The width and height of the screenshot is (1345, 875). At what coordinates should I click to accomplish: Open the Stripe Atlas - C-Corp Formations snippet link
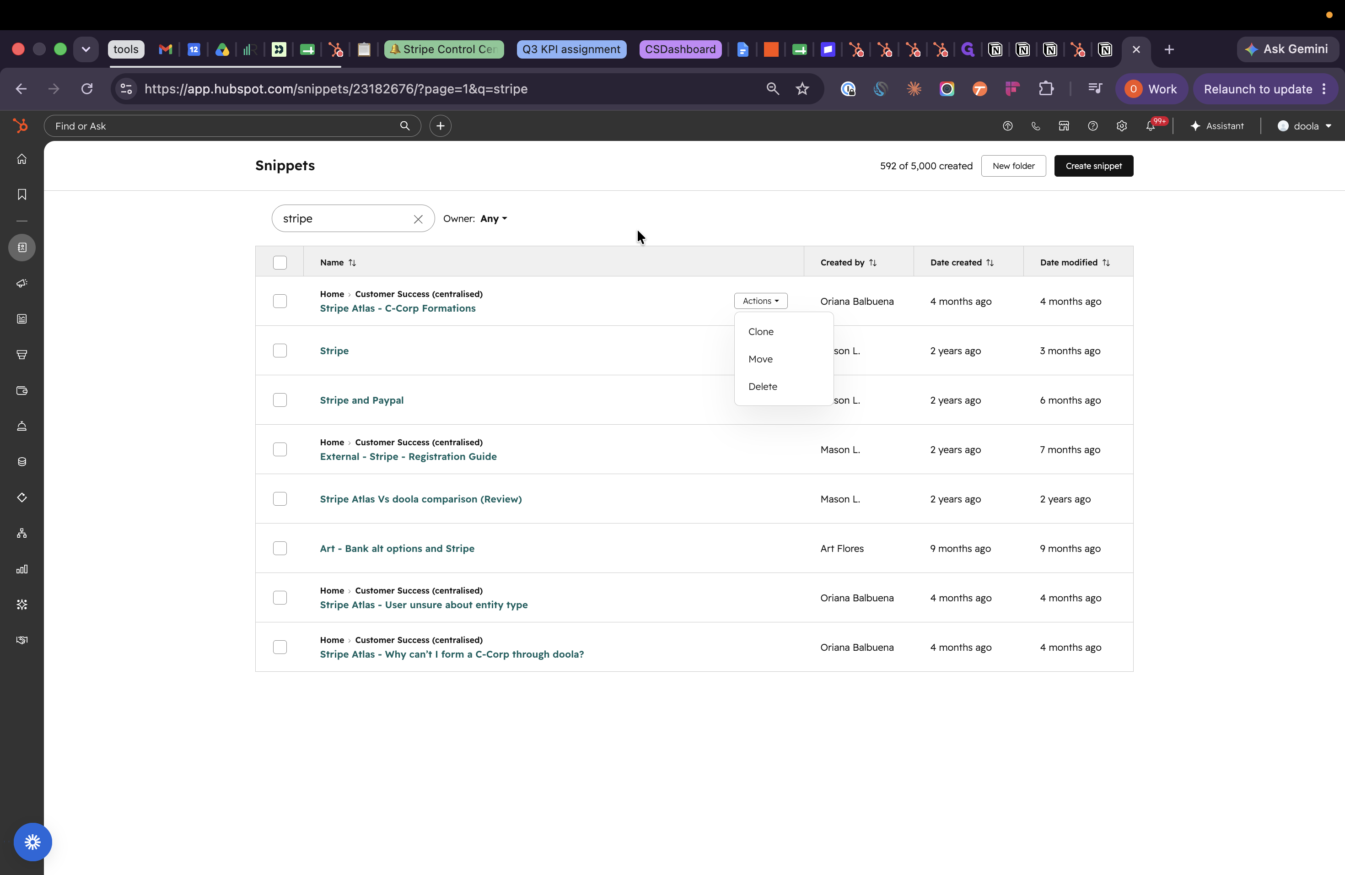click(x=397, y=308)
